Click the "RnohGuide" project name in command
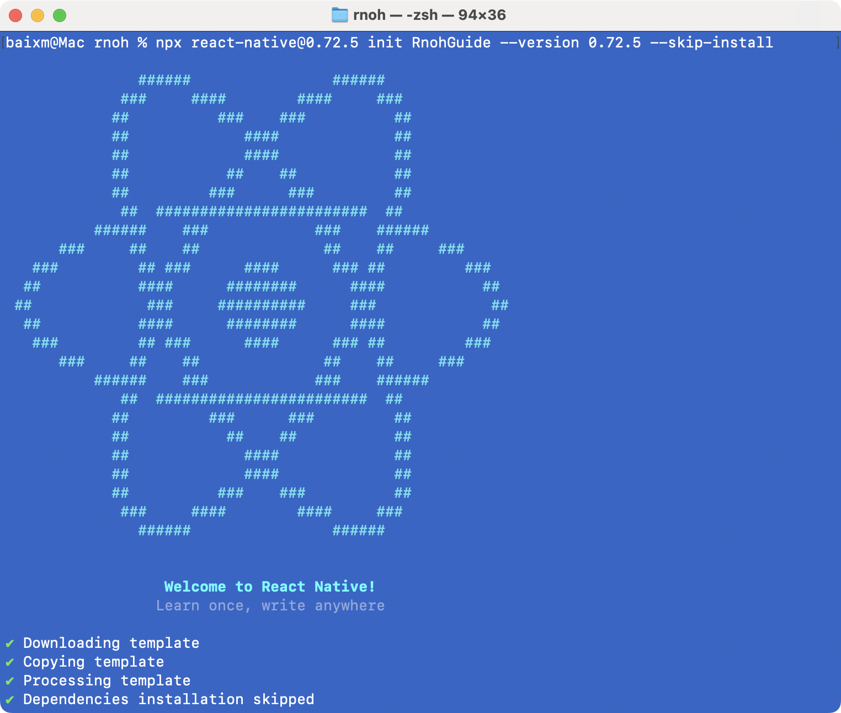 tap(451, 42)
